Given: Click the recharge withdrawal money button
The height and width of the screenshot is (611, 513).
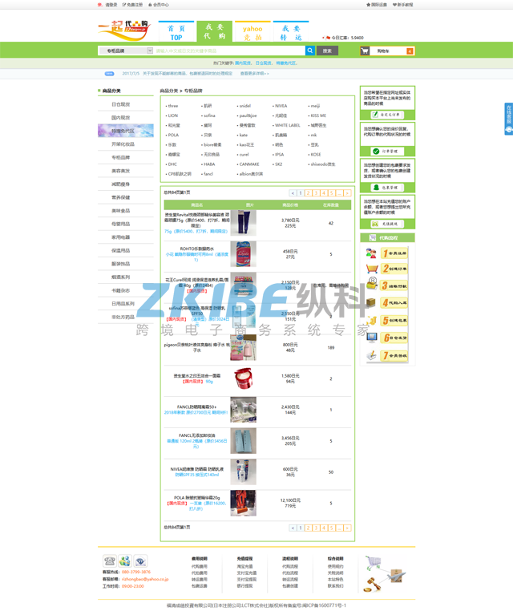Looking at the screenshot, I should [387, 224].
